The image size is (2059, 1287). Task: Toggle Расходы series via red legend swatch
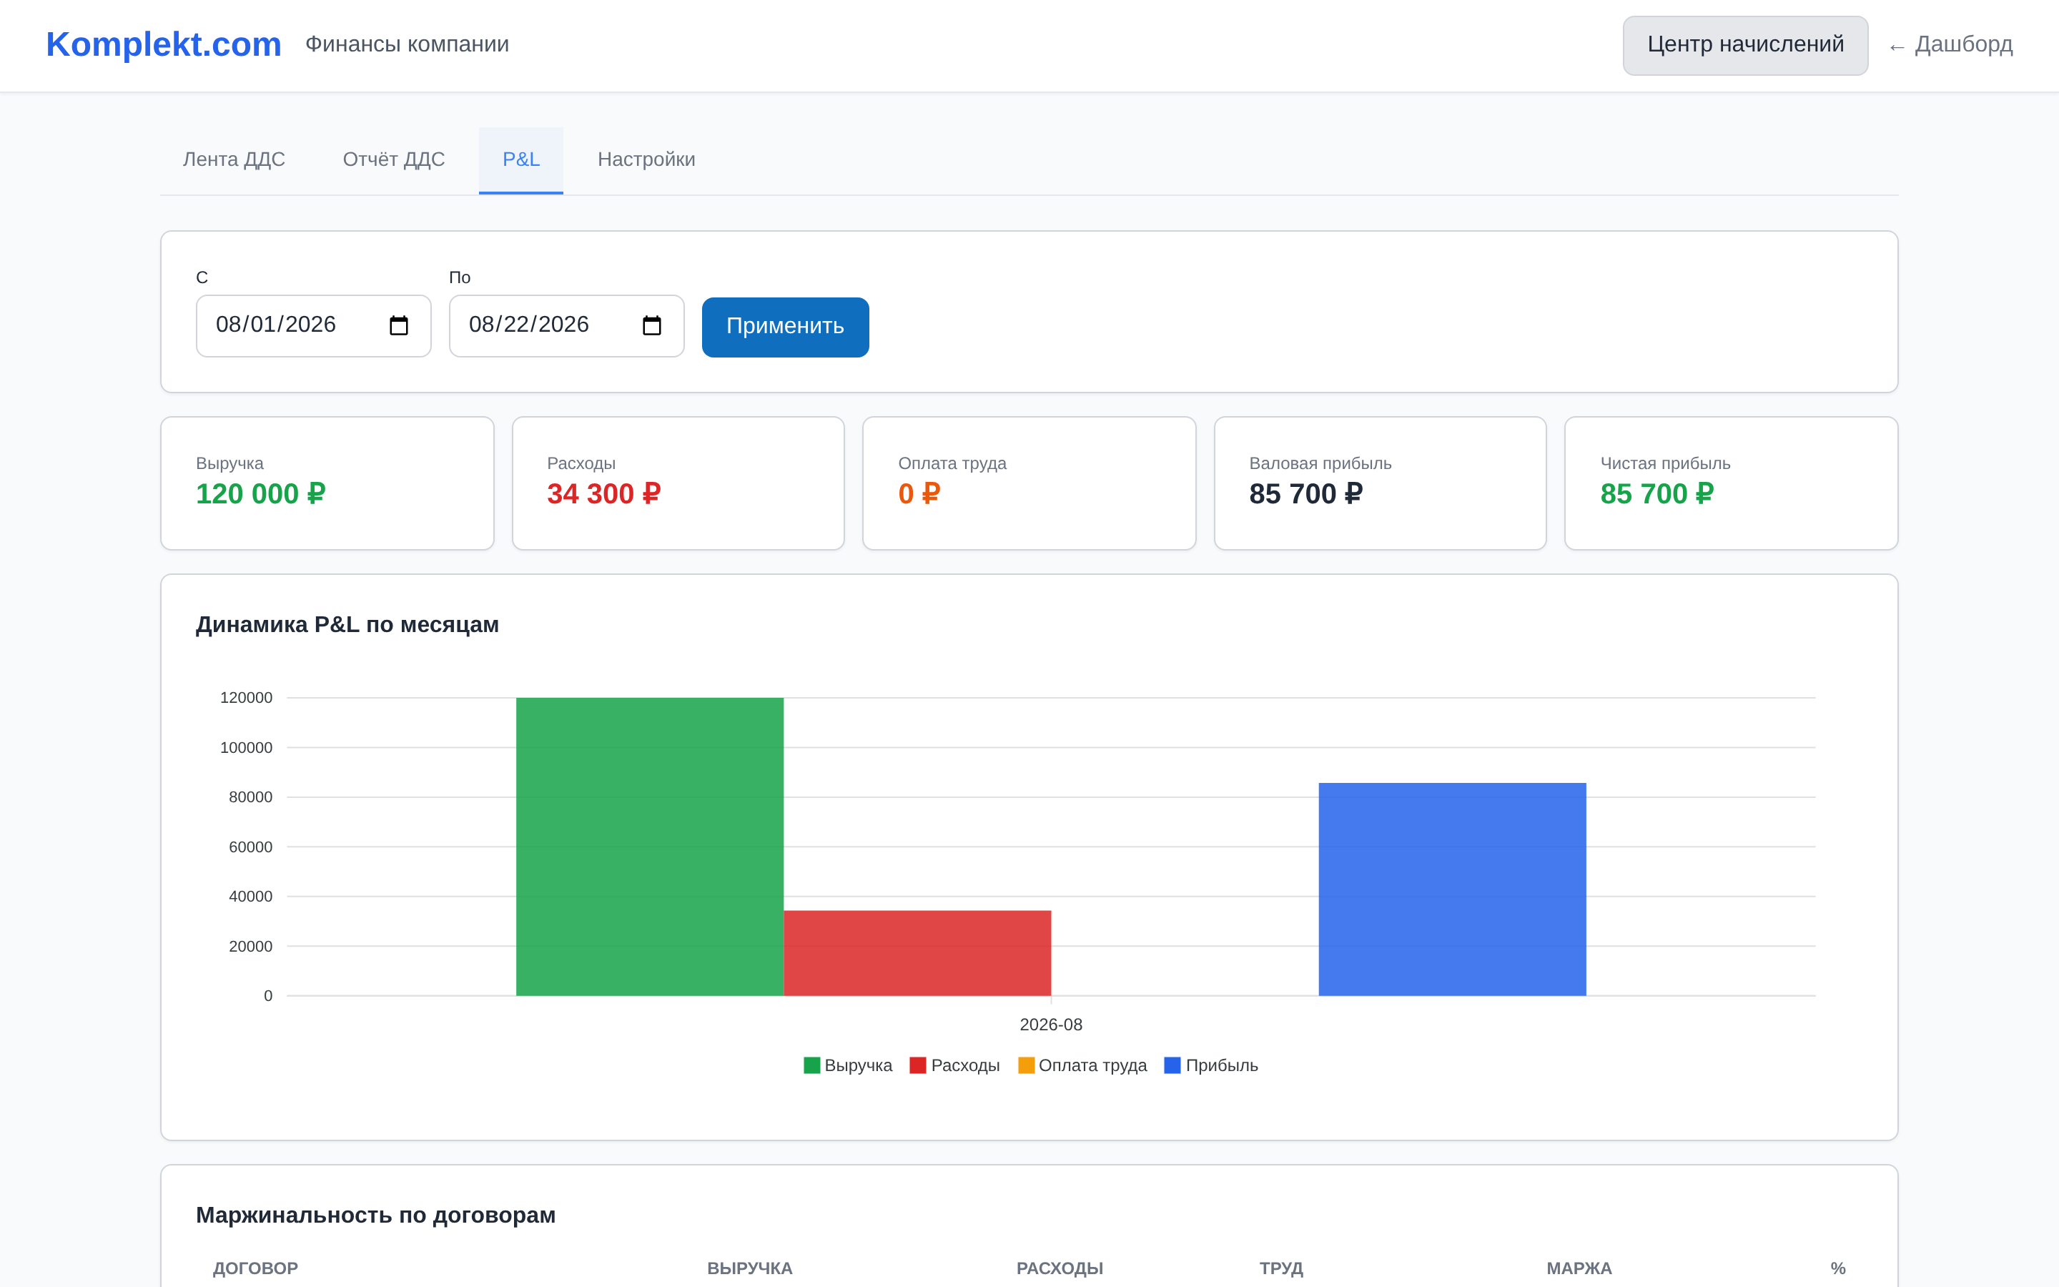917,1065
